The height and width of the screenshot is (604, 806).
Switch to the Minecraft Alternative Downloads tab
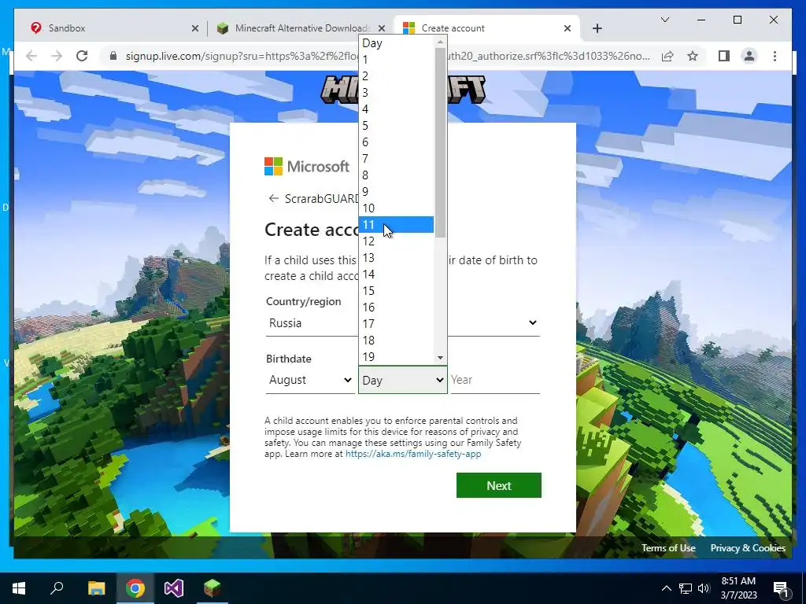click(300, 28)
